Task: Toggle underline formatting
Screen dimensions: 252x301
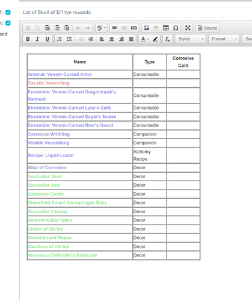Action: pos(47,39)
